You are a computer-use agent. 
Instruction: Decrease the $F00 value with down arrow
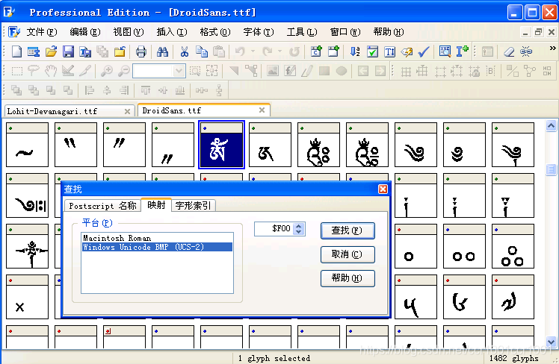pyautogui.click(x=299, y=232)
